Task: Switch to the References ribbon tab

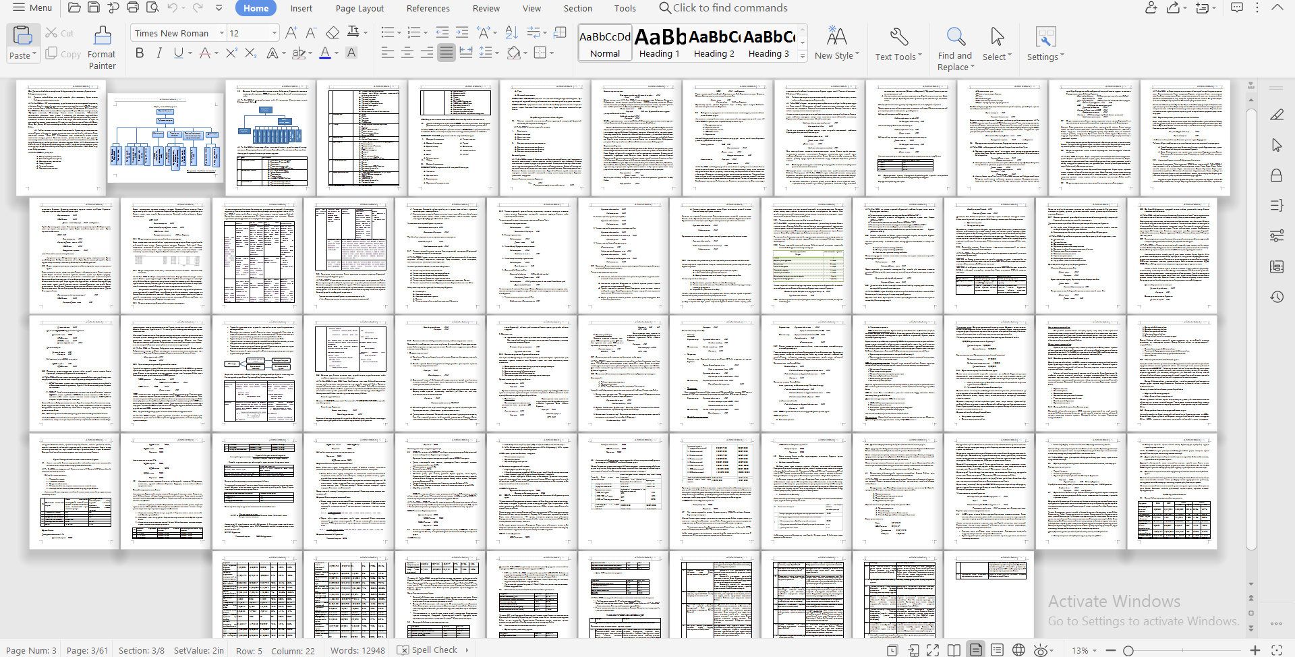Action: (428, 8)
